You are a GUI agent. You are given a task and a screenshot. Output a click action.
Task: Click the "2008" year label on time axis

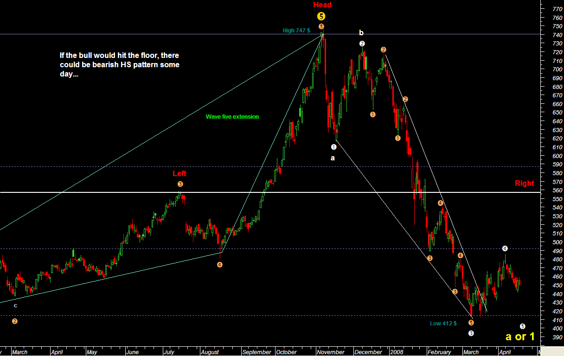click(397, 352)
